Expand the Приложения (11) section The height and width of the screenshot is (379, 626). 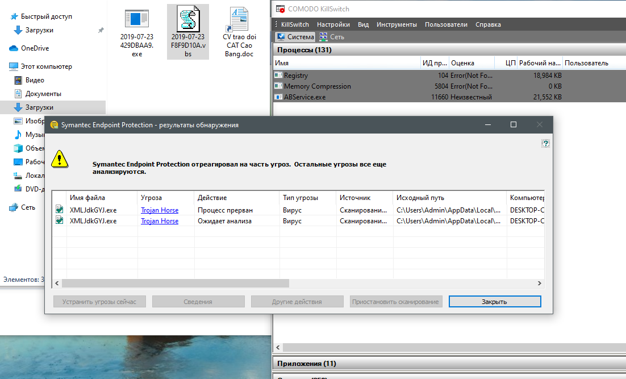tap(449, 364)
